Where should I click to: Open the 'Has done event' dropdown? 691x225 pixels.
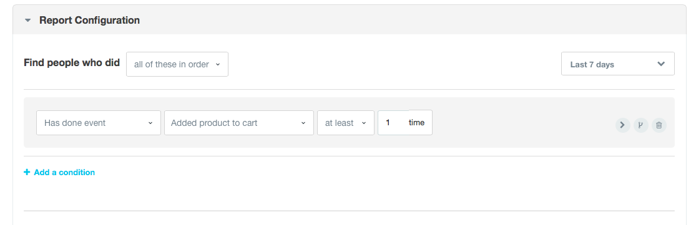click(x=98, y=123)
